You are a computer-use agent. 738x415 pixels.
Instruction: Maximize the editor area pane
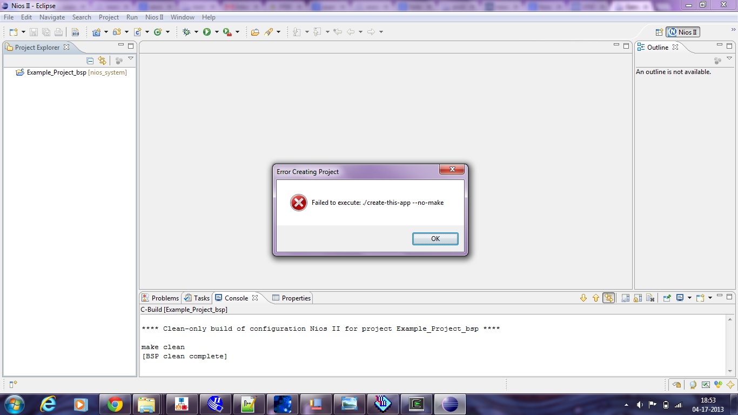coord(626,46)
